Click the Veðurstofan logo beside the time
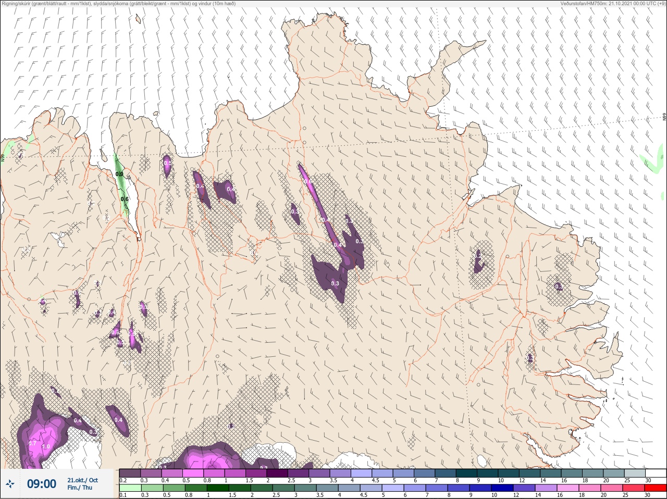This screenshot has width=667, height=499. pyautogui.click(x=10, y=484)
